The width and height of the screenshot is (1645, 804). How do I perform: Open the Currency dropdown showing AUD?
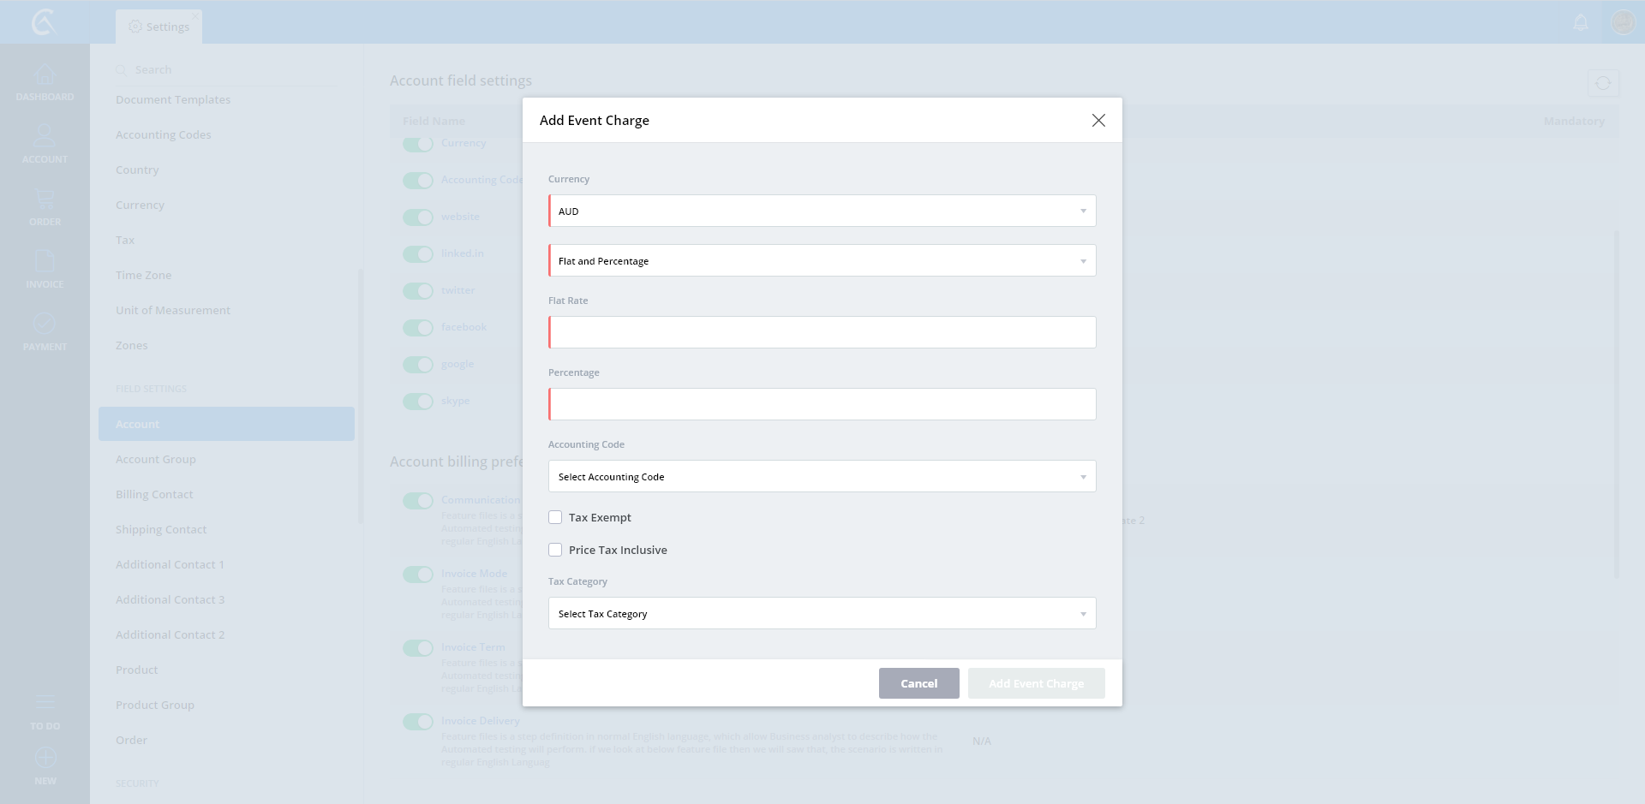pos(822,211)
